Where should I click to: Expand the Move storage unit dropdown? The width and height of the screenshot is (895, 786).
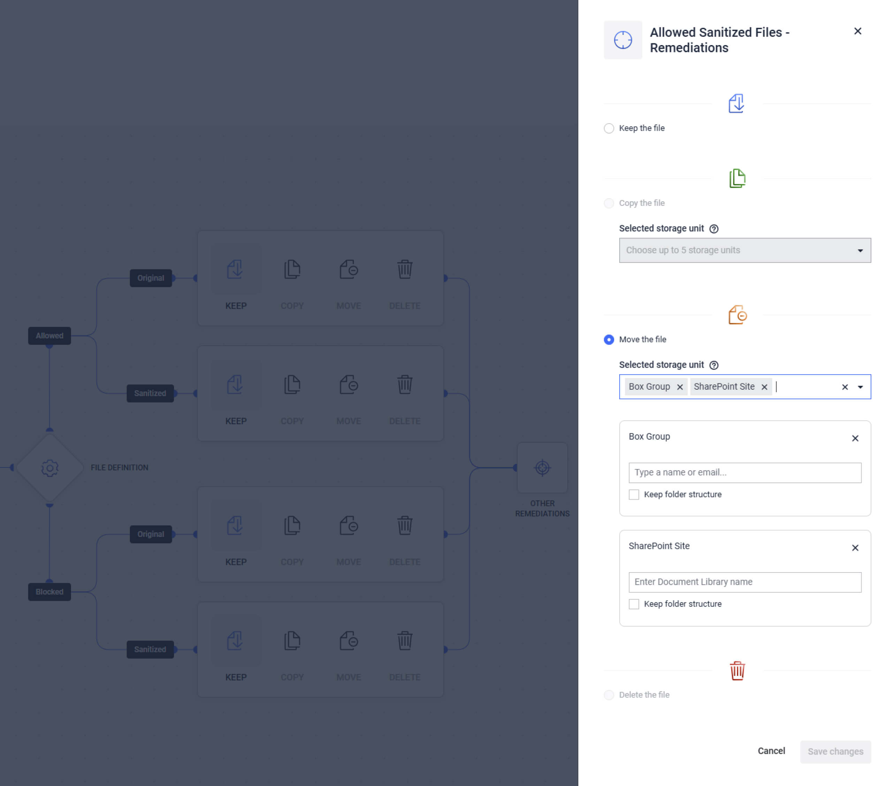coord(860,387)
